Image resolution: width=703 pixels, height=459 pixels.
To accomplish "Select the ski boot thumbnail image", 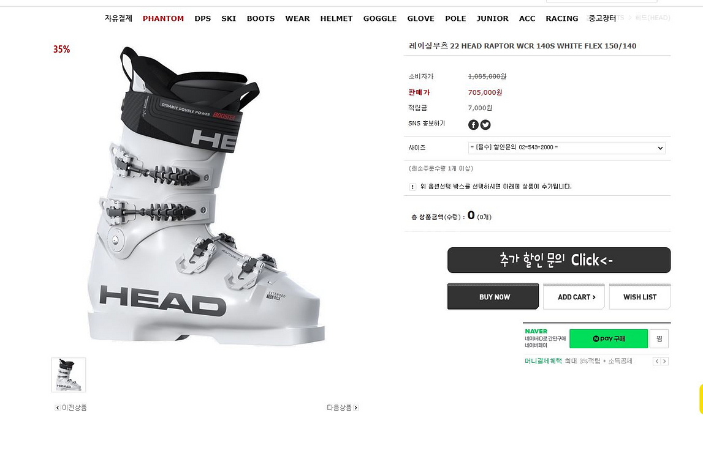I will [69, 375].
